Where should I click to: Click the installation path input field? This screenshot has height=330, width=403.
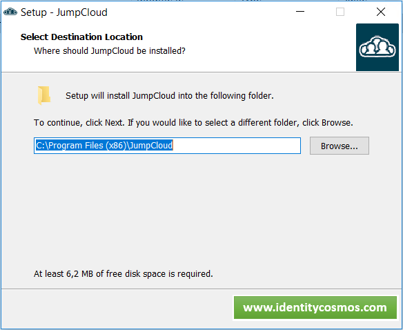click(x=167, y=146)
